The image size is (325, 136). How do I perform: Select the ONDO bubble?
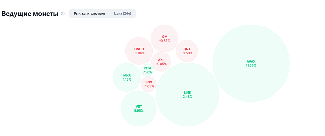click(x=139, y=51)
